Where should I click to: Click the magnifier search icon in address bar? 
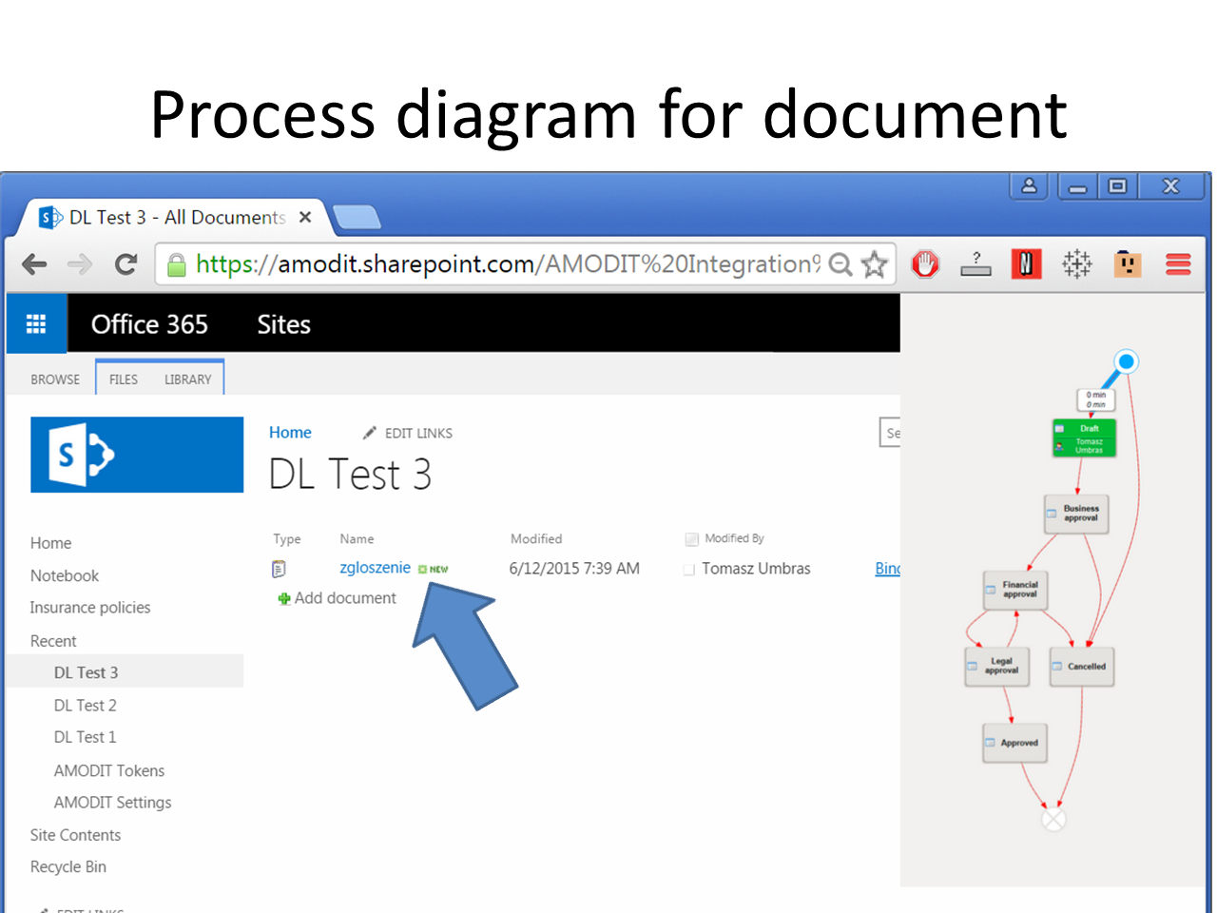pos(840,264)
